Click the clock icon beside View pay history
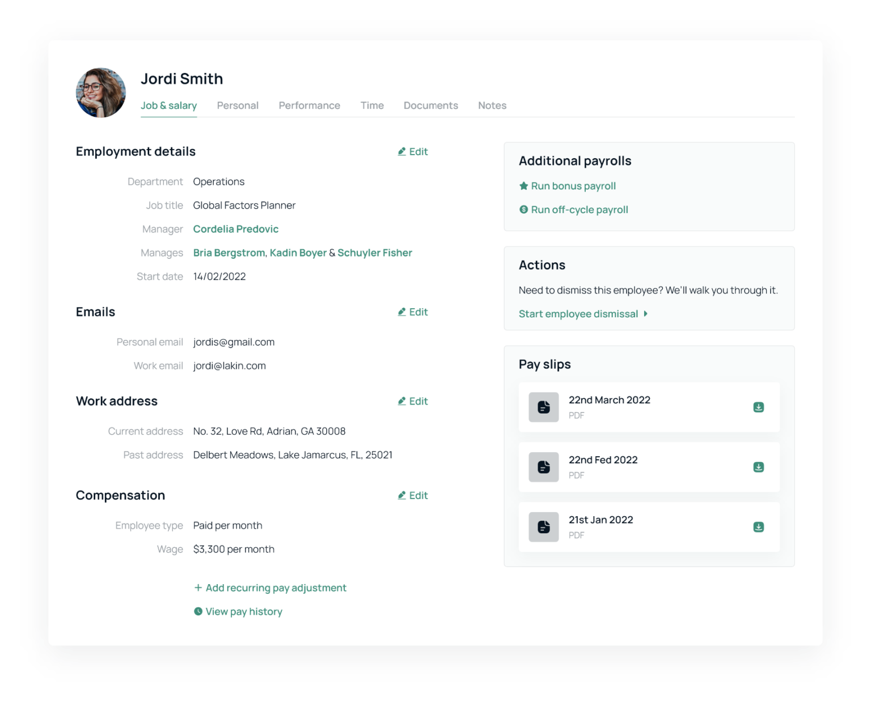871x702 pixels. coord(197,611)
